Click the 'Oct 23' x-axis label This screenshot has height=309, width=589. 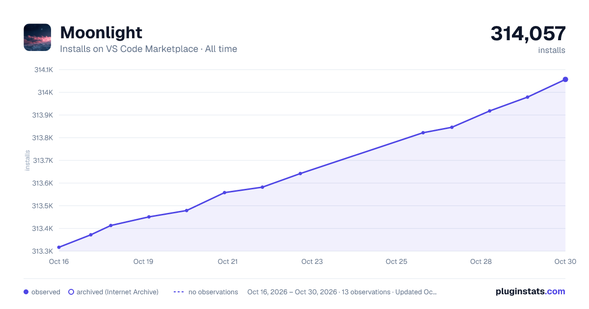coord(312,261)
